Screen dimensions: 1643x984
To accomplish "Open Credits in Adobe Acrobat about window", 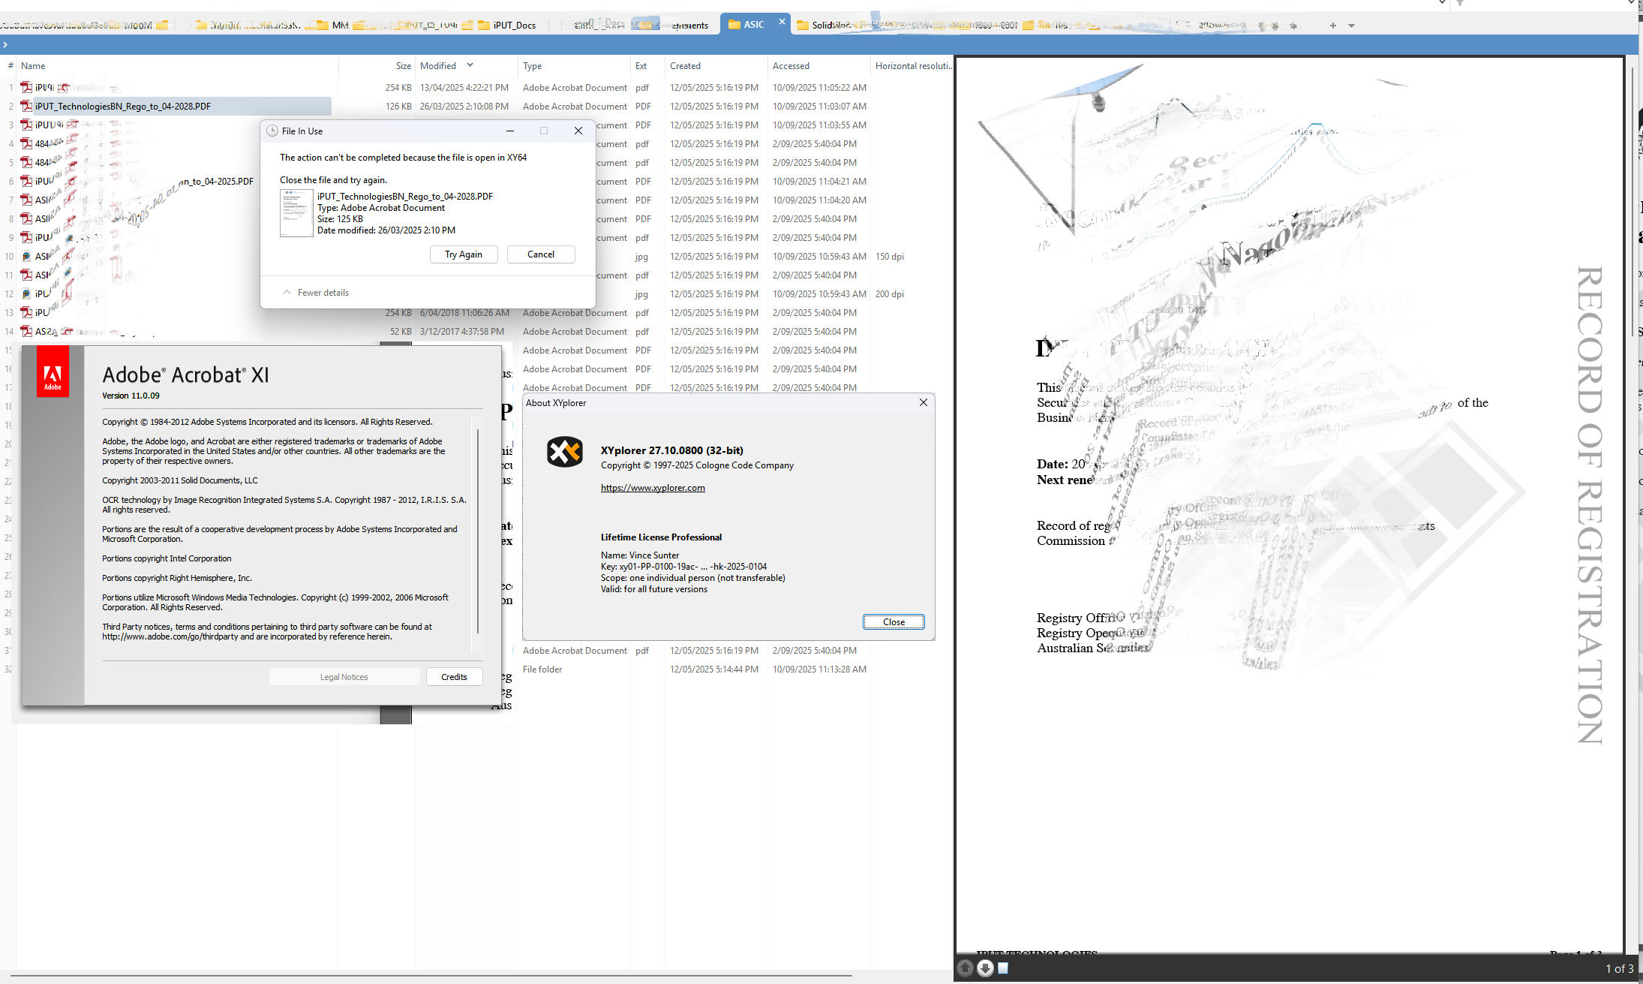I will click(453, 677).
